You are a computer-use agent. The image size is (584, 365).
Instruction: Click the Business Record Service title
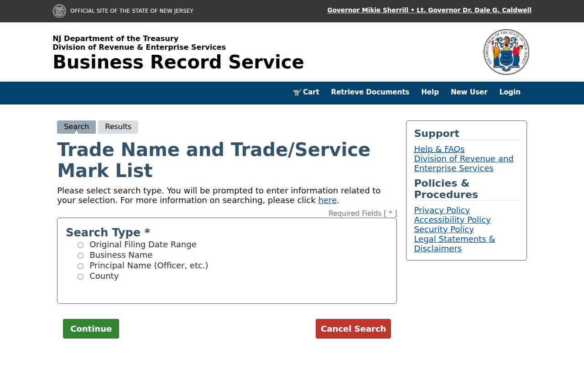click(x=178, y=62)
